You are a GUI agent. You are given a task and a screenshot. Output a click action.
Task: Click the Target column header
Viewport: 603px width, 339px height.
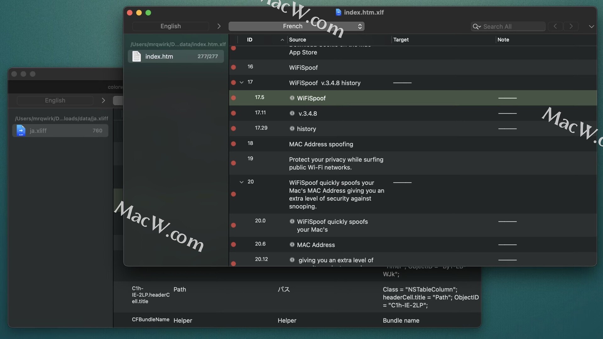(x=401, y=40)
